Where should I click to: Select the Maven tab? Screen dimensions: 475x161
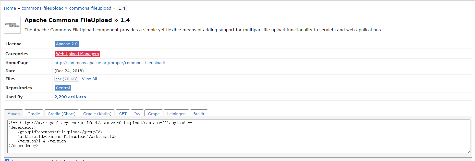[x=14, y=114]
